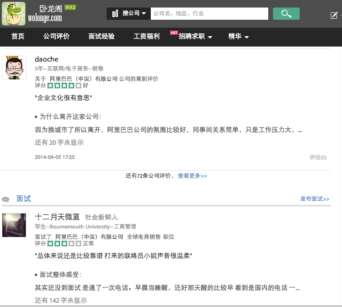Viewport: 342px width, 307px height.
Task: Click review excerpt starting 因为换城市了所以离开
Action: (168, 130)
